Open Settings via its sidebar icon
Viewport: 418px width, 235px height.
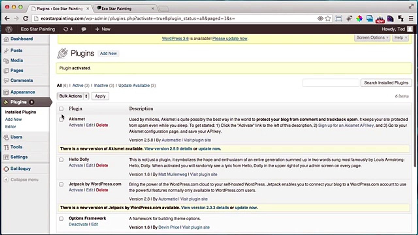click(x=6, y=157)
